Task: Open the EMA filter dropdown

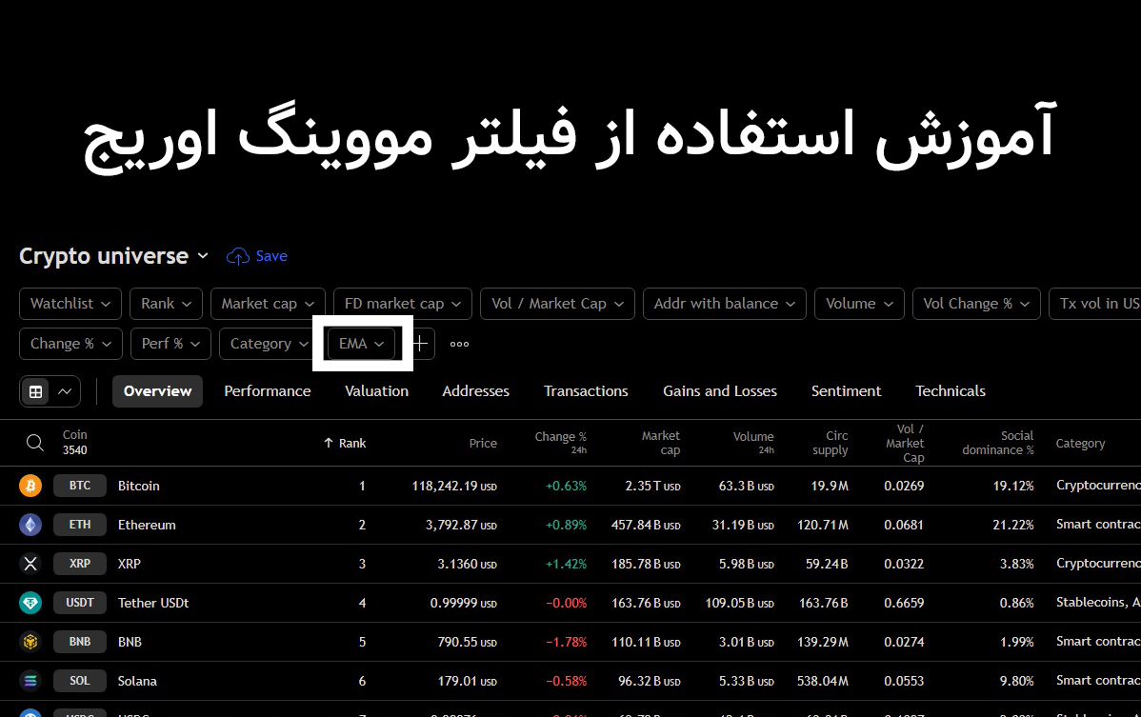Action: (362, 343)
